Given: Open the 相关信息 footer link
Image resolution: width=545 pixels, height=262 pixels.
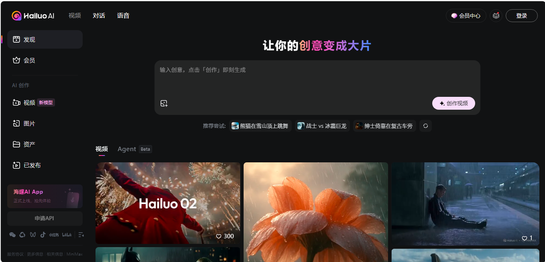Looking at the screenshot, I should click(x=55, y=254).
